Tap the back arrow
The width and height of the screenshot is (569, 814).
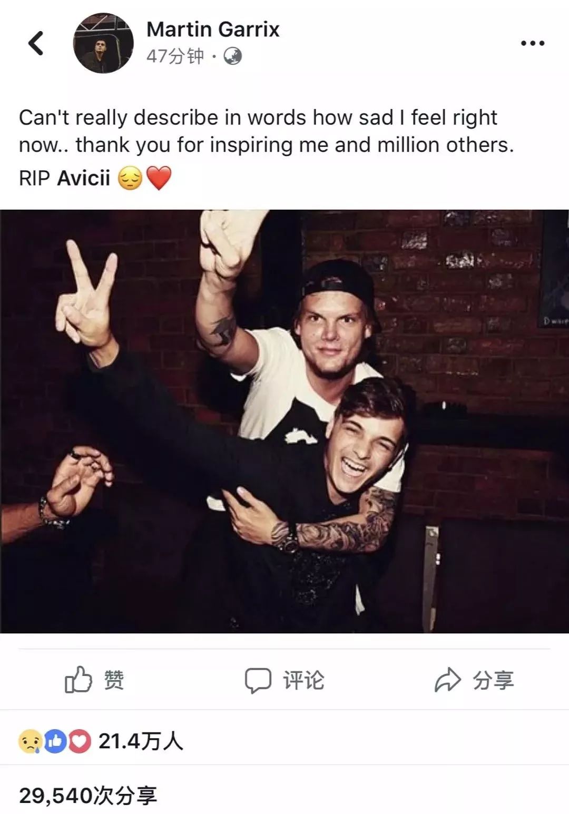(36, 43)
